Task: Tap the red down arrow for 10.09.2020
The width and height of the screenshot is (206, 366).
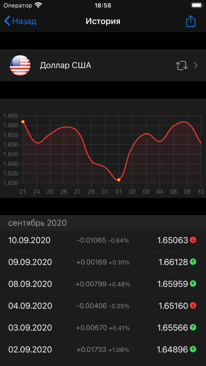Action: tap(193, 240)
